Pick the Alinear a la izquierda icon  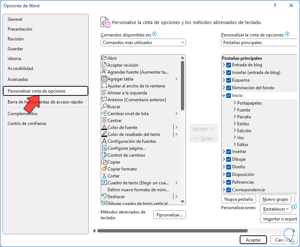pyautogui.click(x=104, y=93)
